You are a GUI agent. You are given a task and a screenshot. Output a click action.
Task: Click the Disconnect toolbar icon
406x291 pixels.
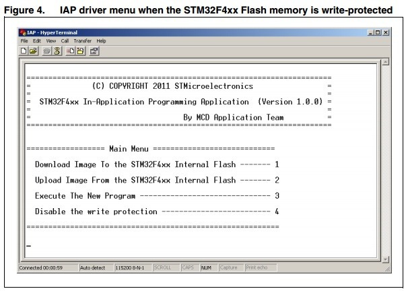57,51
